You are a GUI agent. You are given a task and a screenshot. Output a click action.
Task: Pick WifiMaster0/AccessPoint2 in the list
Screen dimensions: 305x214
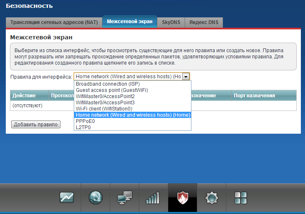(x=105, y=96)
